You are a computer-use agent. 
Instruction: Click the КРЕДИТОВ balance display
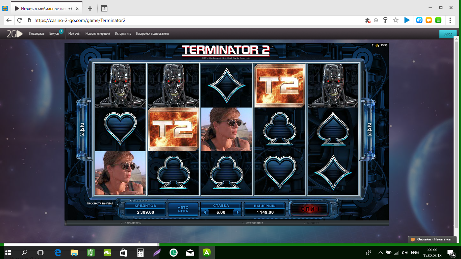coord(145,209)
